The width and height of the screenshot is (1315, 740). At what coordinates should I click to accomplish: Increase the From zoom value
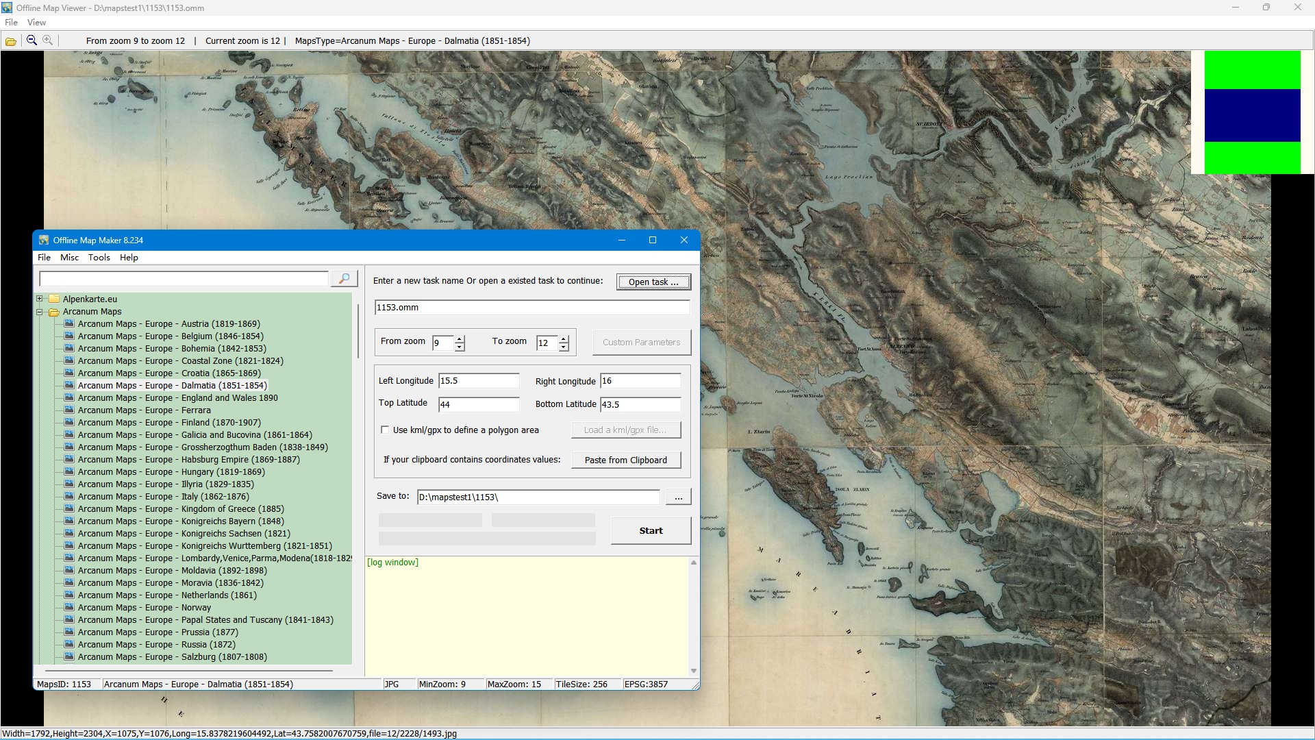460,338
